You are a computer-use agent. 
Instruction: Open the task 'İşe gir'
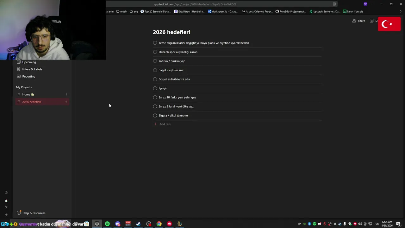pos(163,88)
